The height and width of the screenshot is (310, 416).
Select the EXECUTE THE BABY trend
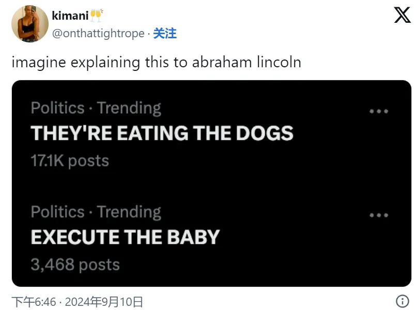125,237
